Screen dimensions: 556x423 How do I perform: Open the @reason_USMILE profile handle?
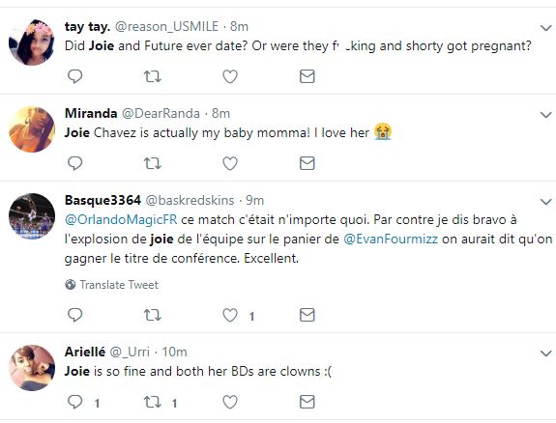click(x=166, y=27)
